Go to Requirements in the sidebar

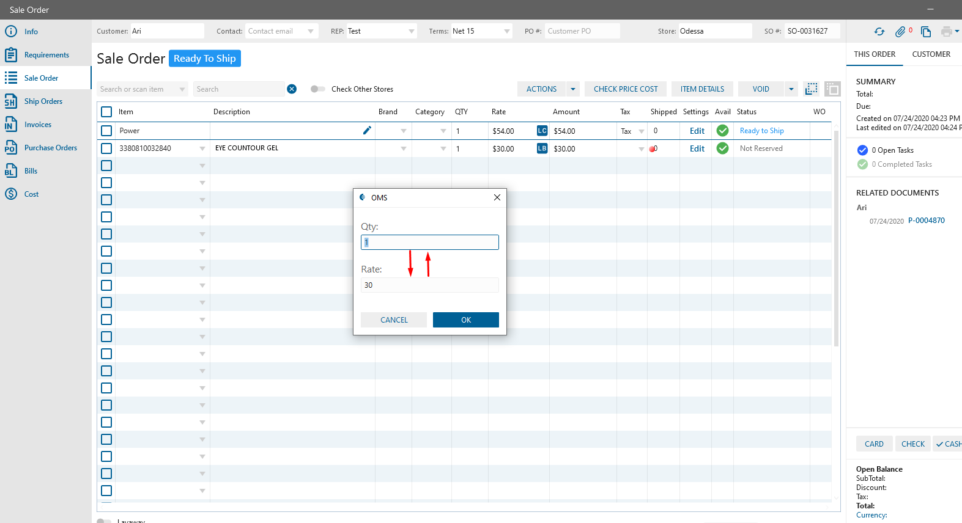pyautogui.click(x=46, y=55)
